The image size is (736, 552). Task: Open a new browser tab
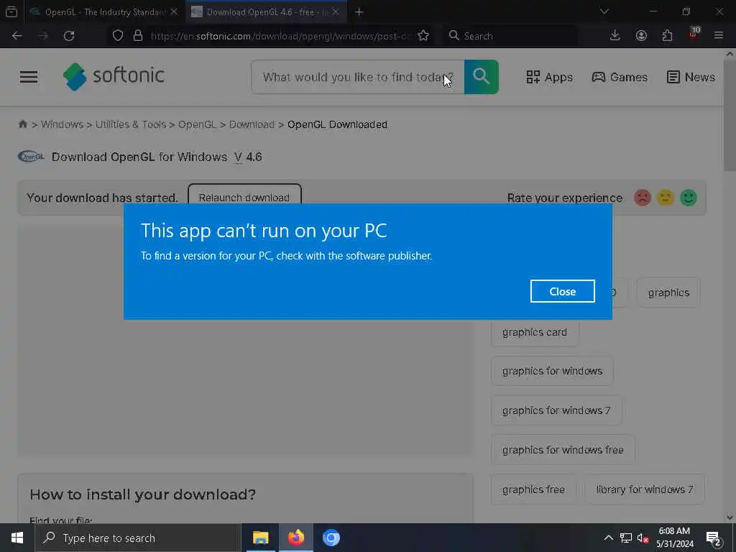pos(359,12)
